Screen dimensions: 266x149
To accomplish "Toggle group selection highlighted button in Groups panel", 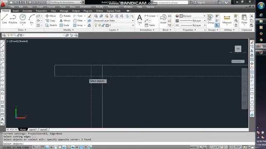I will coord(217,25).
